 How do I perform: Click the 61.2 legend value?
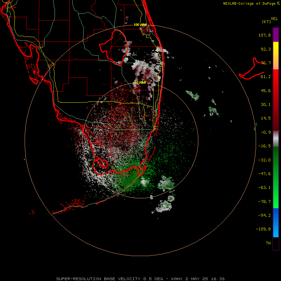[266, 77]
